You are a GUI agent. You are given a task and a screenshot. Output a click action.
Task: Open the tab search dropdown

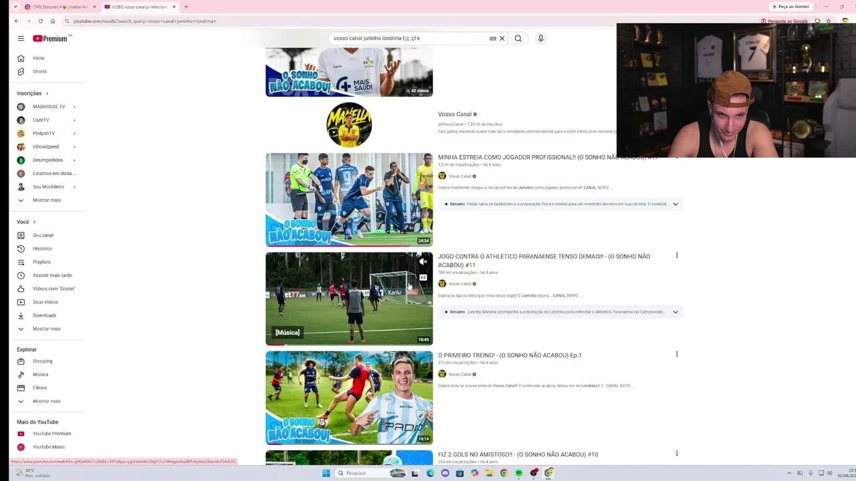tap(16, 7)
